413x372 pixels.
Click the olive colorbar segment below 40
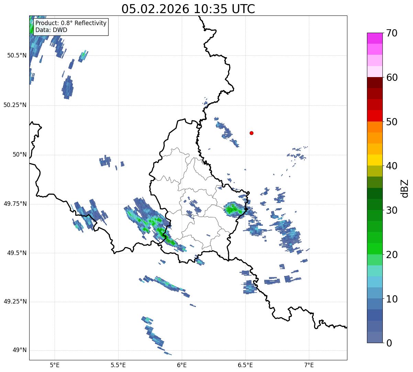pyautogui.click(x=375, y=171)
